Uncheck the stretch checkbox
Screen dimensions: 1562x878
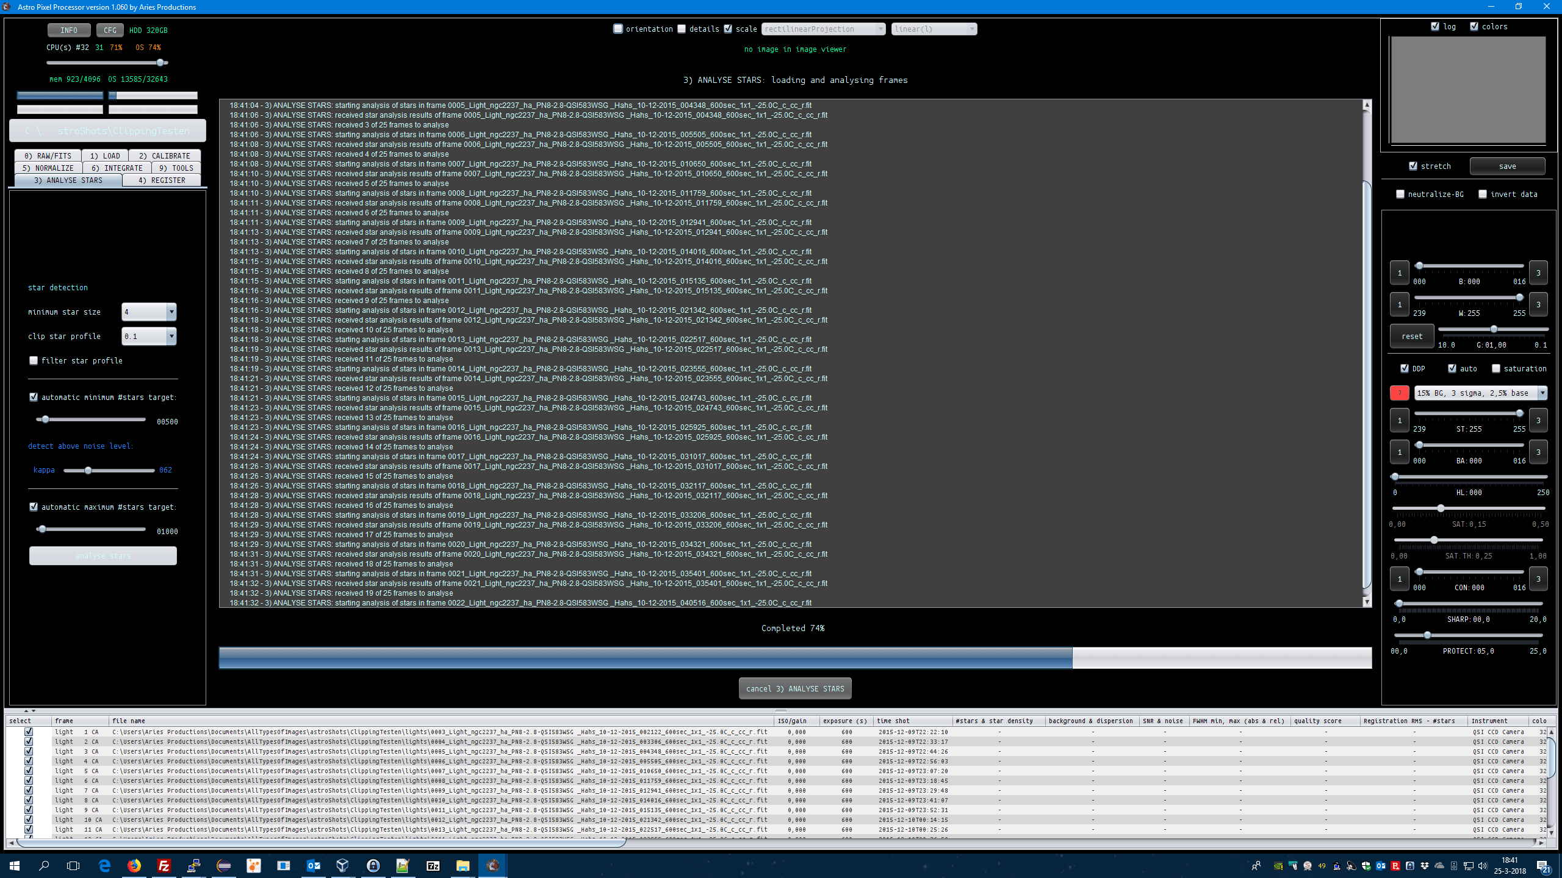[1413, 166]
